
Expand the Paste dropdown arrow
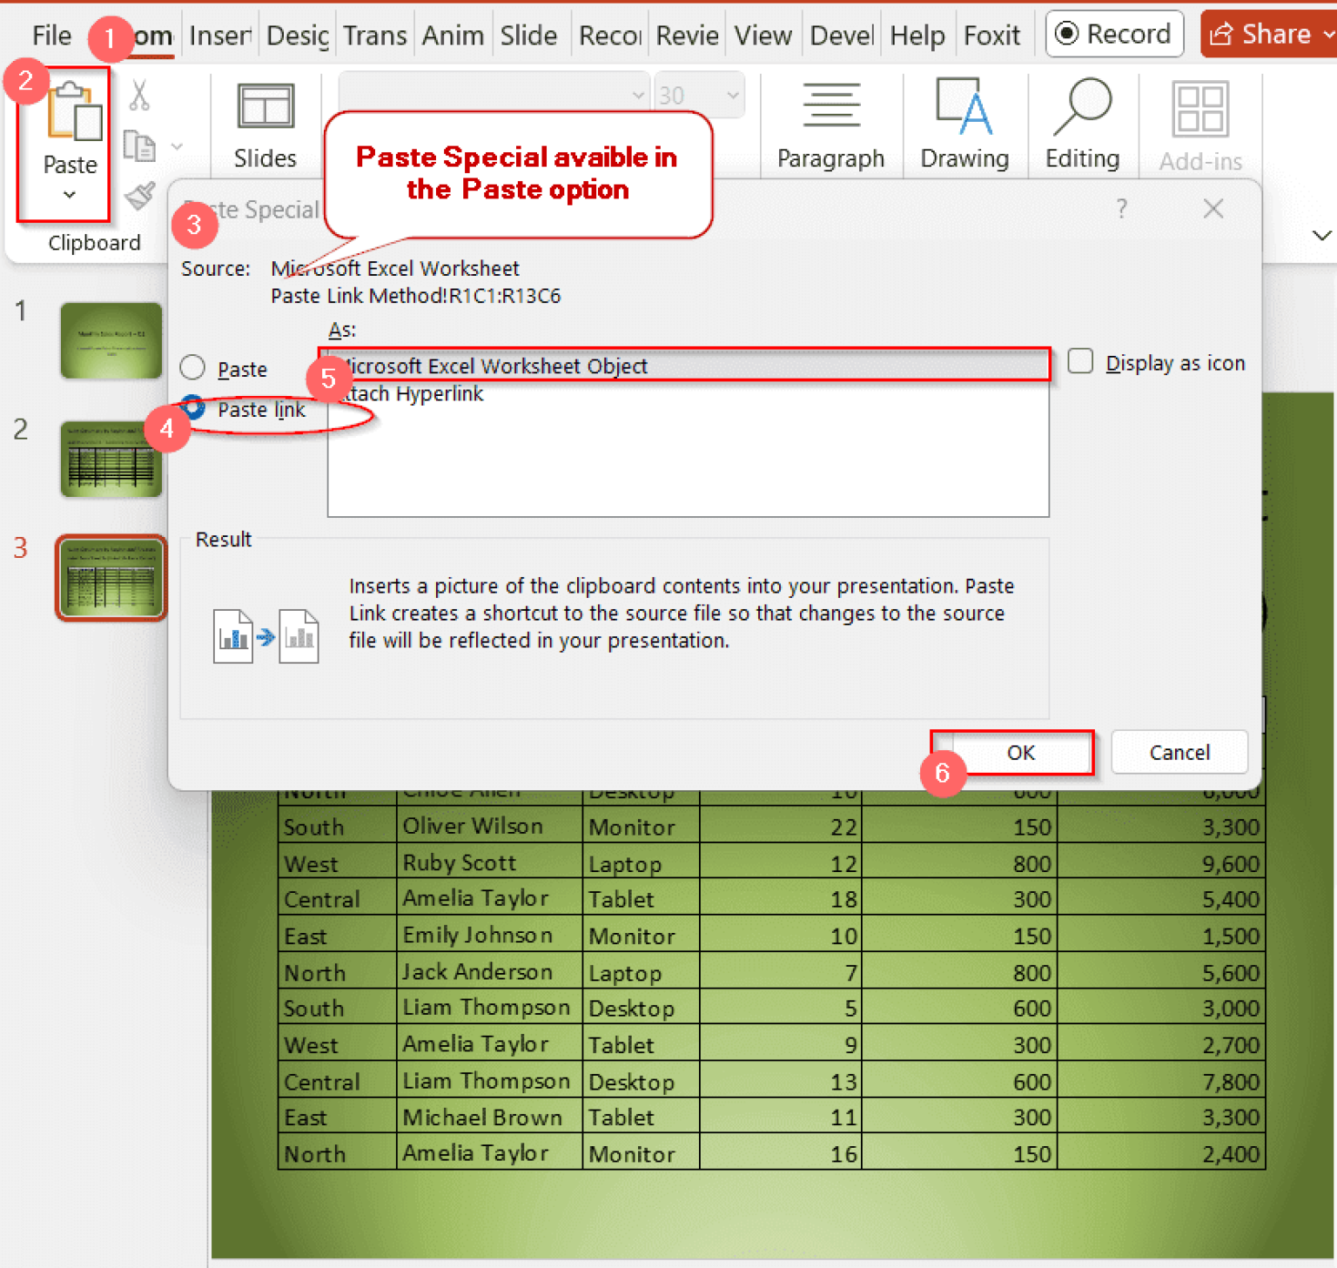pos(70,195)
